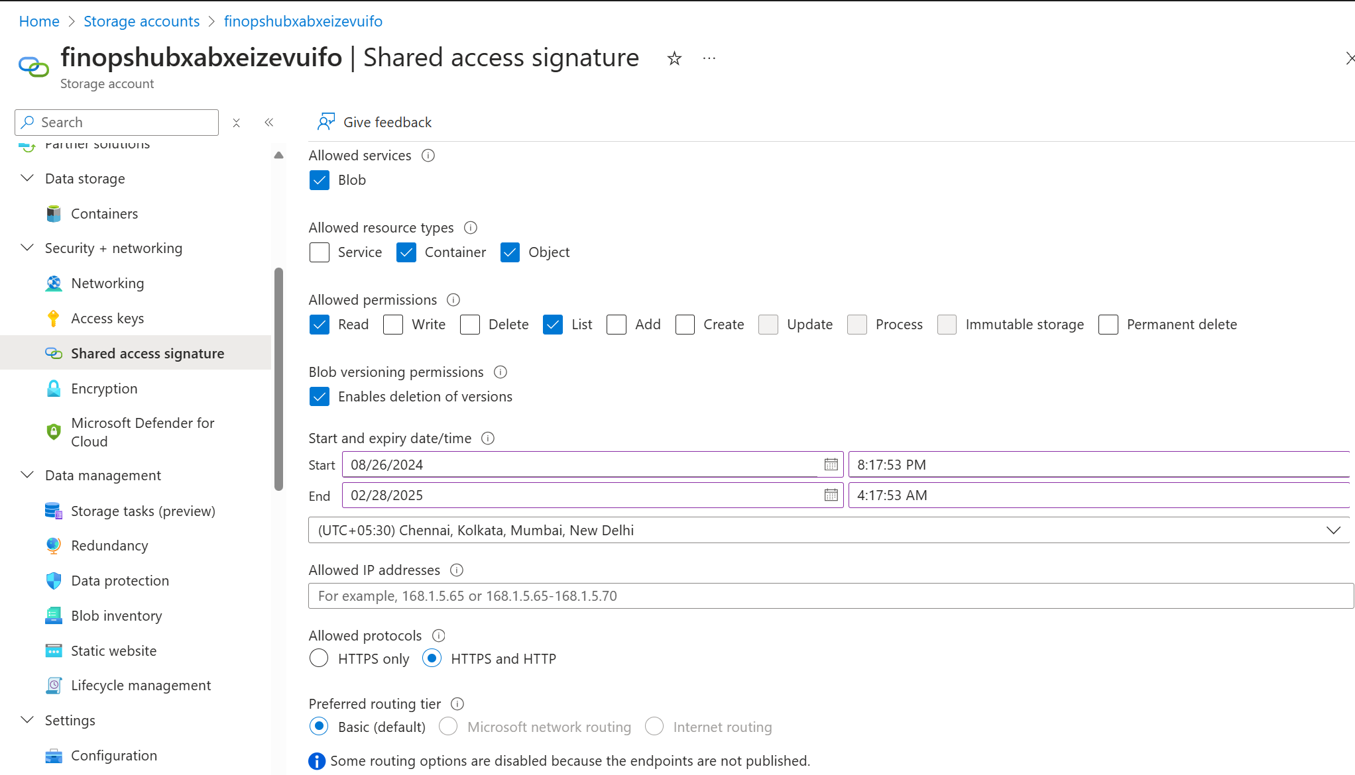Click the Blob inventory icon

tap(54, 616)
